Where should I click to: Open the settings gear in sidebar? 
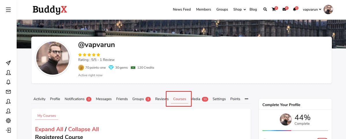tap(8, 121)
